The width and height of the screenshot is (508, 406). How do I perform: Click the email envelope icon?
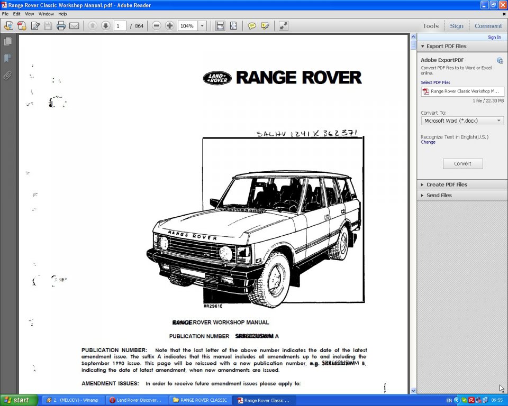click(x=74, y=26)
